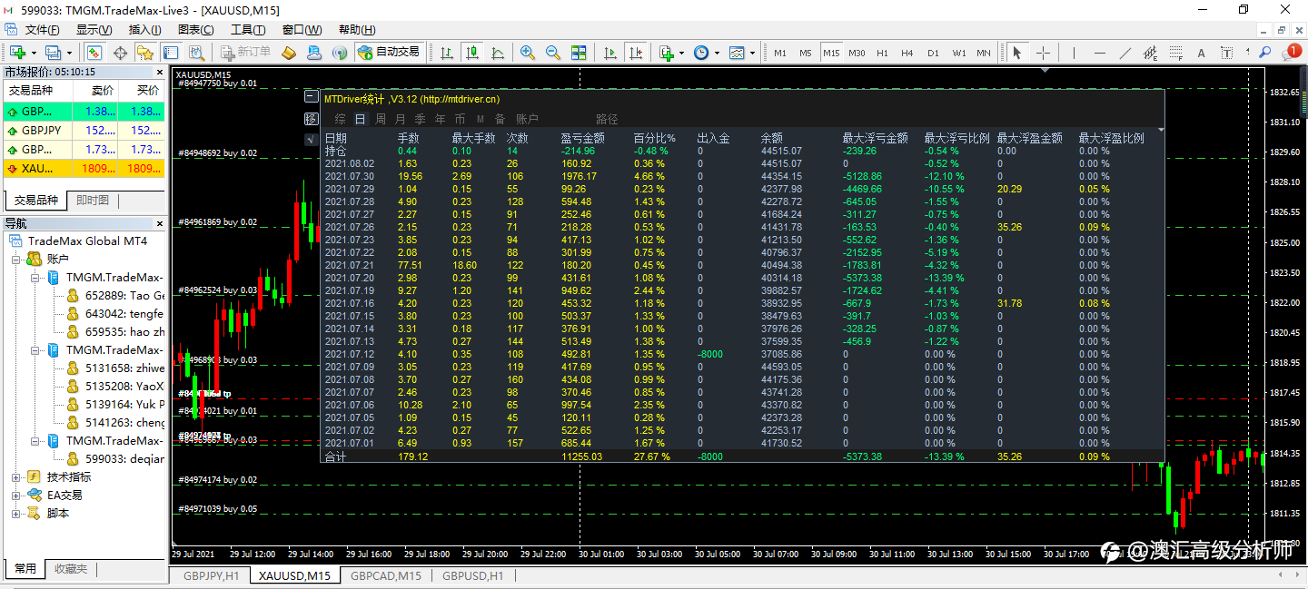Open the indicators list dropdown arrow
The width and height of the screenshot is (1308, 589).
point(681,53)
